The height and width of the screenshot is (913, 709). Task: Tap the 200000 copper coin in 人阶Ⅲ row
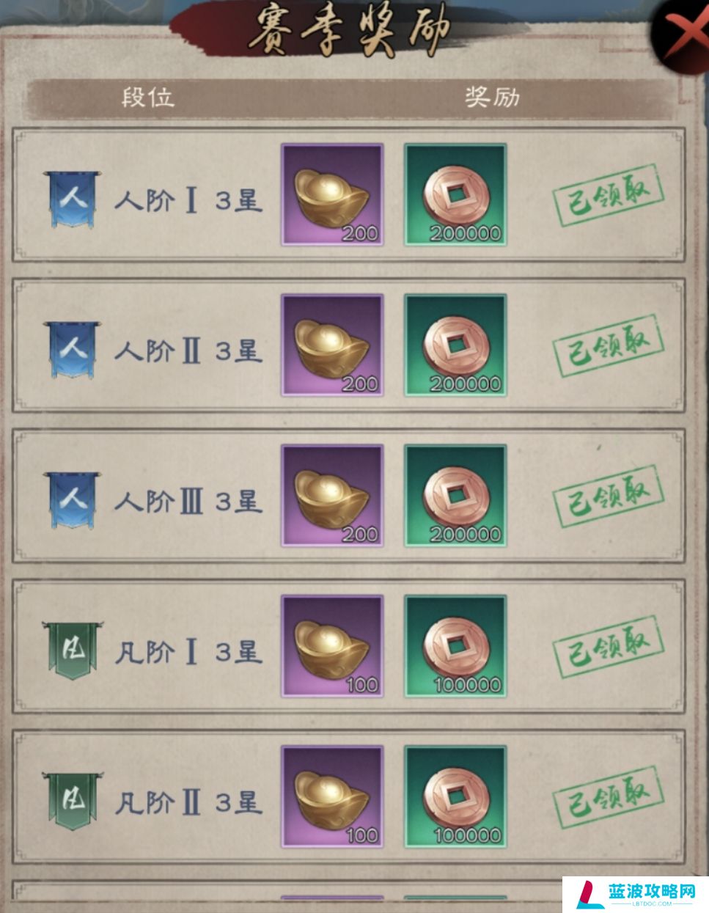click(x=455, y=496)
